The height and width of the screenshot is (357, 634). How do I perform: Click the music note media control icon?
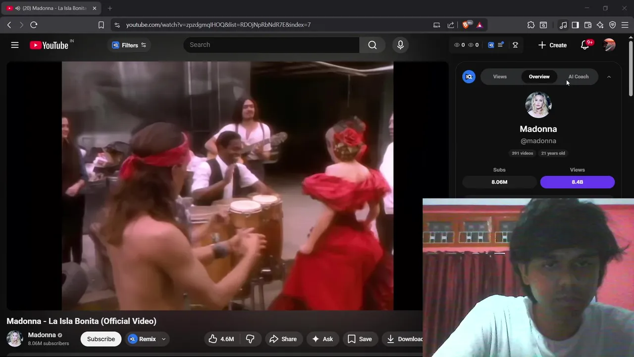click(x=563, y=25)
